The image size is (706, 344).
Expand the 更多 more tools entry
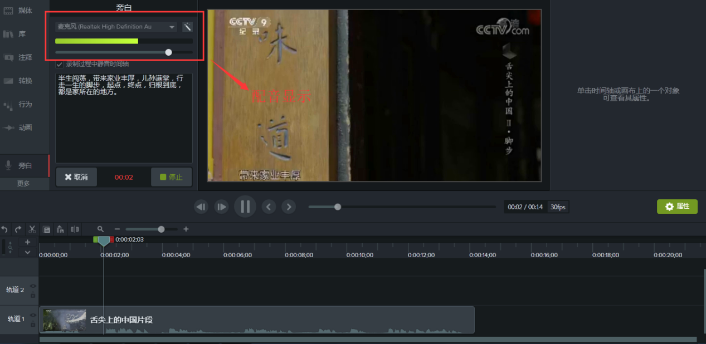23,183
